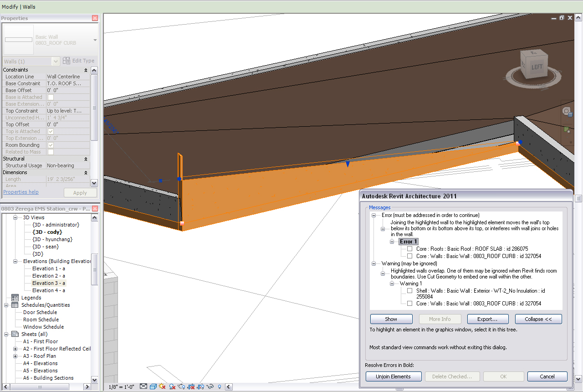Click the LEFT face of the ViewCube

click(537, 67)
